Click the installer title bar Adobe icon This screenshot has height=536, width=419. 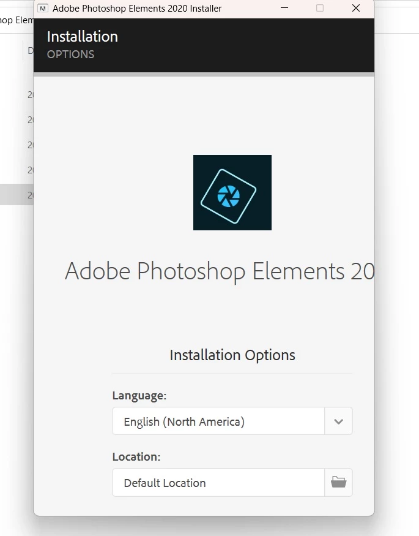click(43, 8)
